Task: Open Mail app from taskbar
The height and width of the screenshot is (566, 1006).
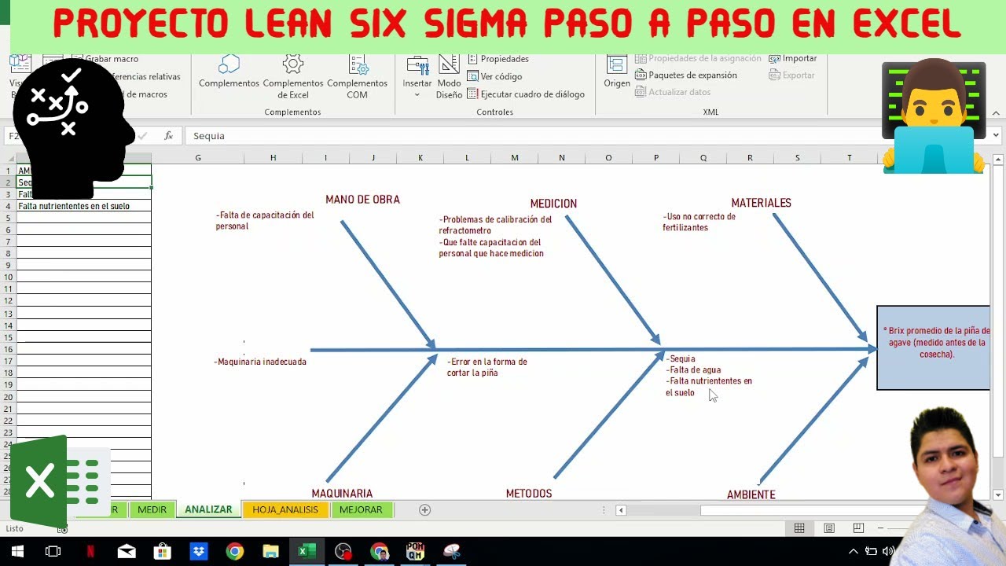Action: coord(127,552)
